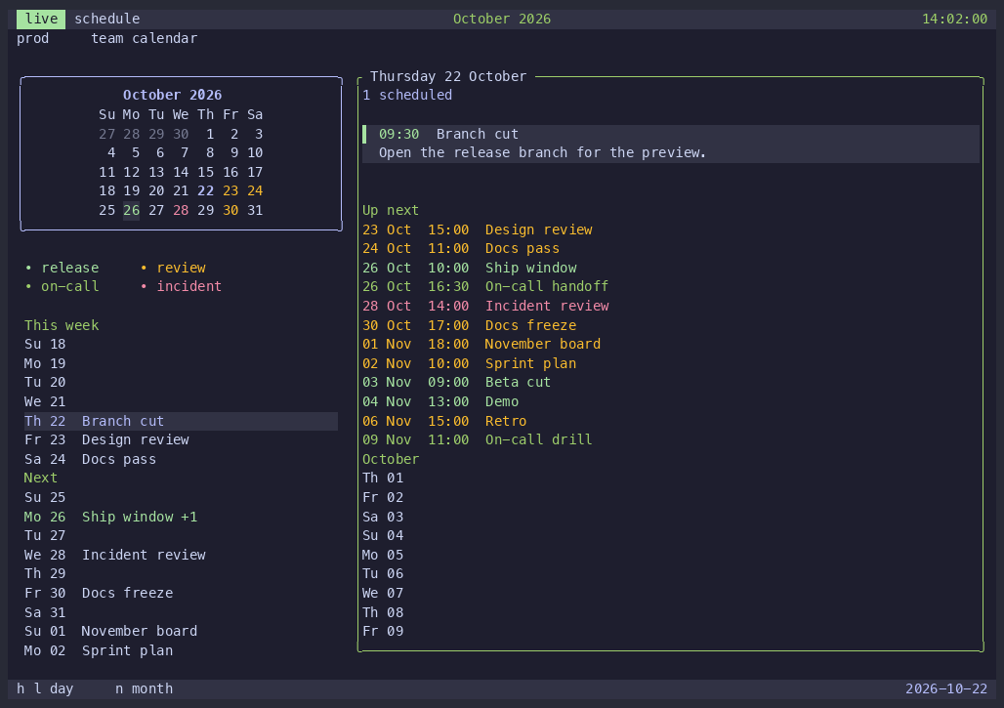Click the h l day shortcut hint

(x=45, y=688)
